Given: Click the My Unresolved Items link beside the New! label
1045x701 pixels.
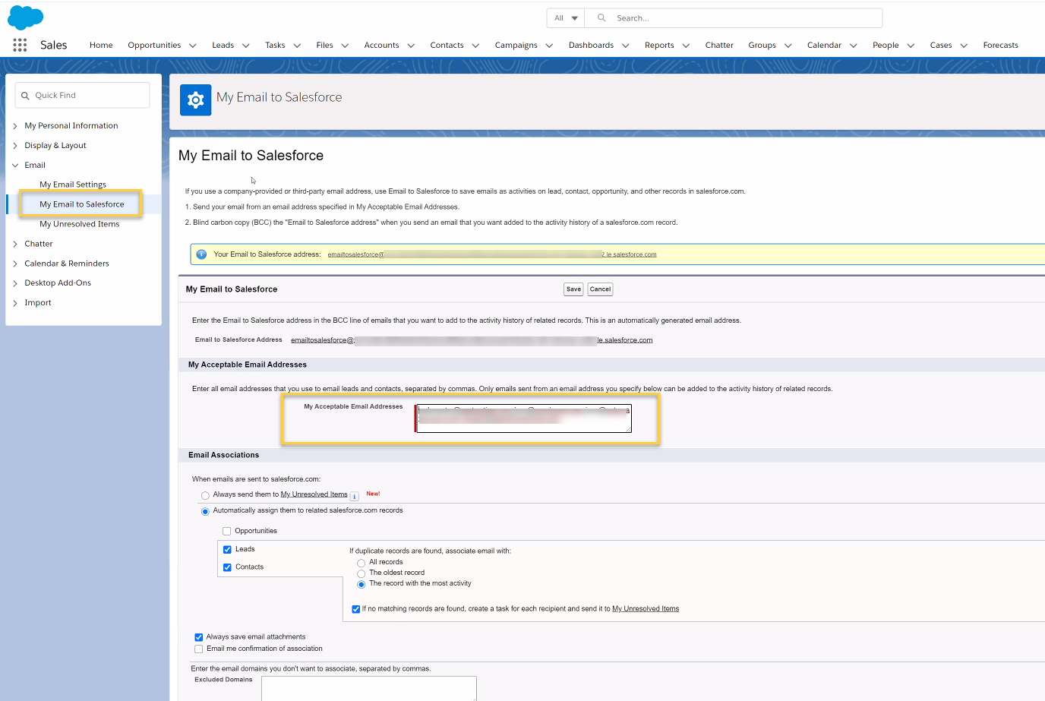Looking at the screenshot, I should click(x=314, y=494).
